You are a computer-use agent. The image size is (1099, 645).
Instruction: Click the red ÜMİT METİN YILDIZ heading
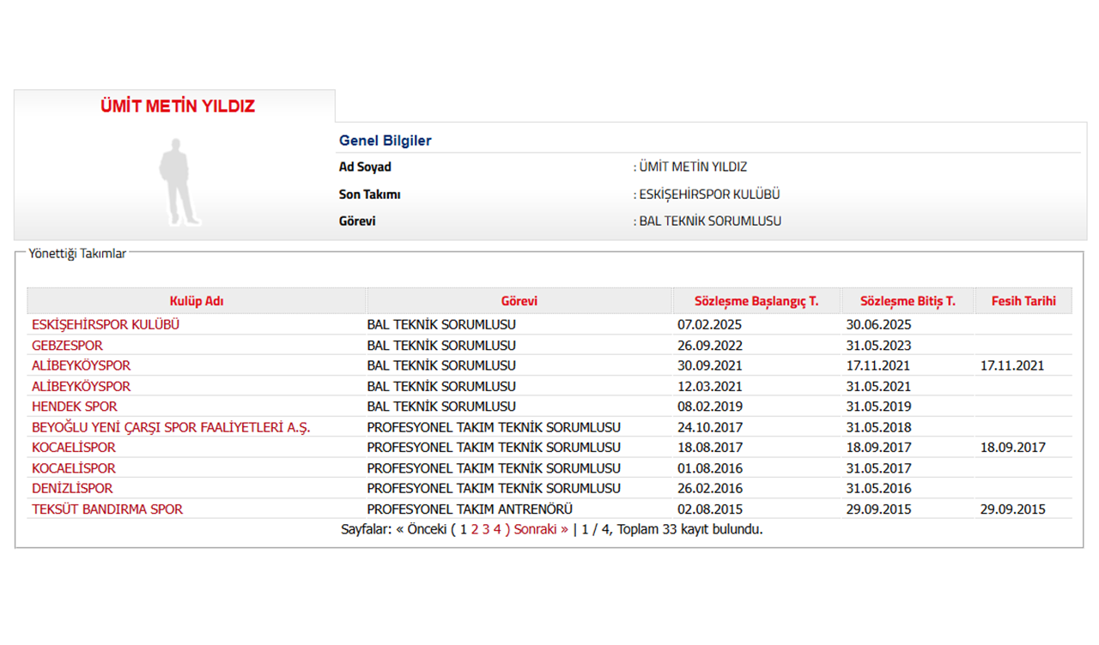pyautogui.click(x=179, y=107)
